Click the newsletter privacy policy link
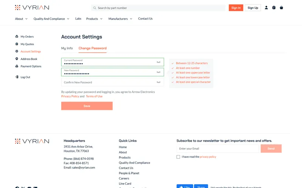 point(208,157)
